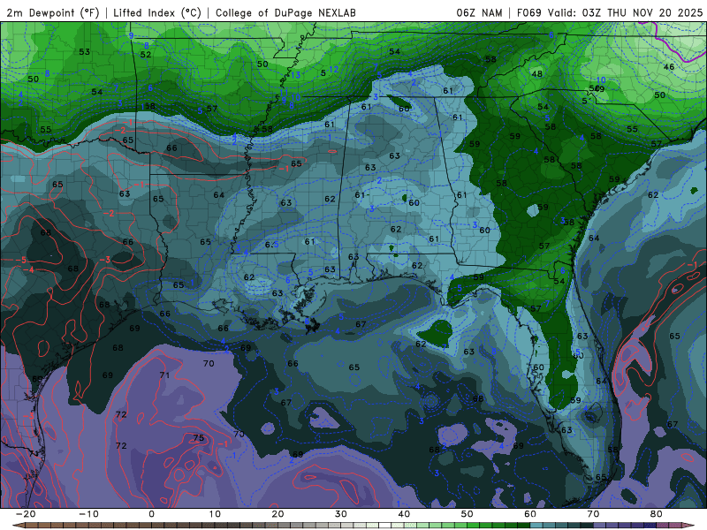The height and width of the screenshot is (530, 707).
Task: Click the '52' dewpoint value on map
Action: [x=146, y=55]
